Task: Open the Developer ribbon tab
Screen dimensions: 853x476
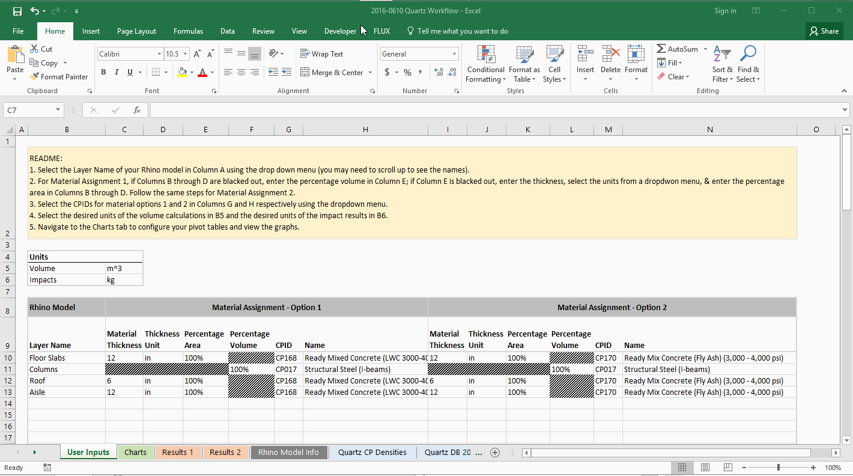Action: (340, 31)
